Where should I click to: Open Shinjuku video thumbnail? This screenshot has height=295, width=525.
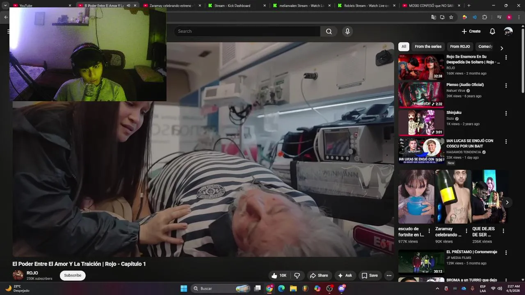coord(421,123)
